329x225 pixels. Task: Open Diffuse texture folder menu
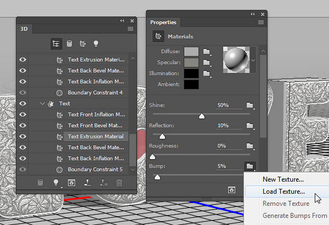pyautogui.click(x=207, y=52)
